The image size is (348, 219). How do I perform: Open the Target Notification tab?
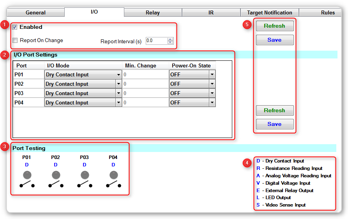point(270,12)
